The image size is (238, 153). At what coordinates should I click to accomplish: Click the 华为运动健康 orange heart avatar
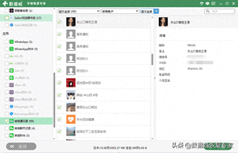coord(71,119)
